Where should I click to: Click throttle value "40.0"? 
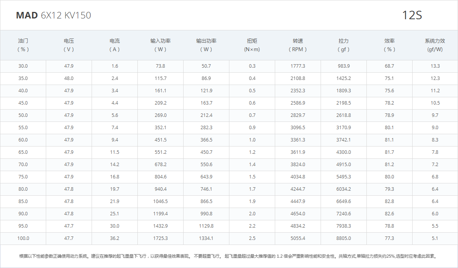pyautogui.click(x=23, y=90)
